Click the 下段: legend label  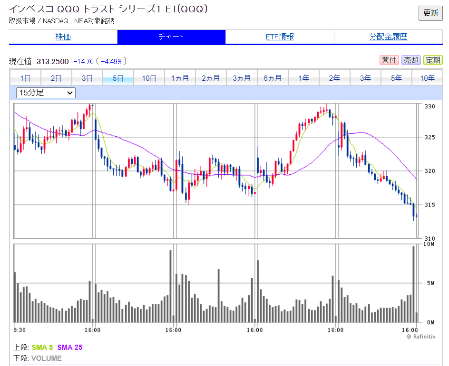(x=21, y=358)
